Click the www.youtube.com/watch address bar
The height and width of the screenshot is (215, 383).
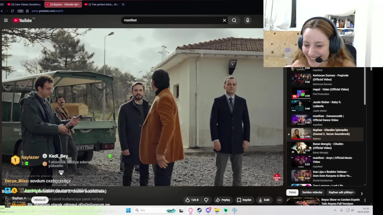tap(47, 11)
